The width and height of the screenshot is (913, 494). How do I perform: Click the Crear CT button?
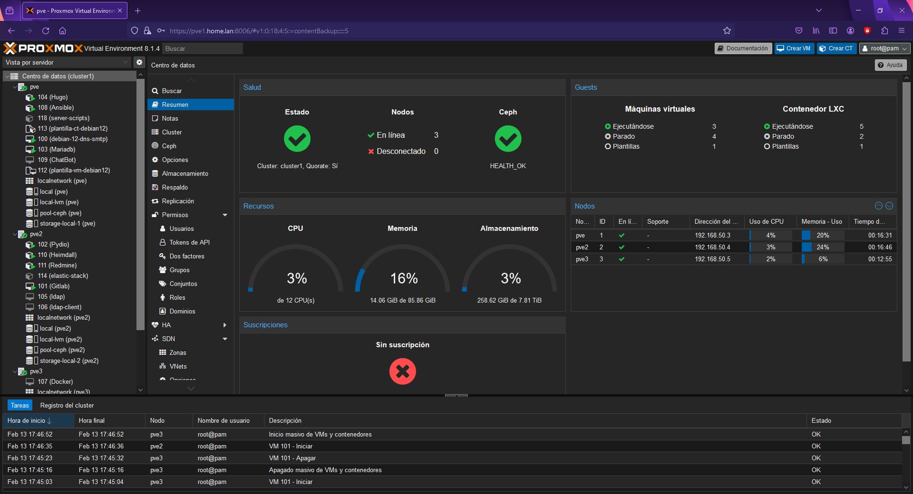pyautogui.click(x=836, y=48)
